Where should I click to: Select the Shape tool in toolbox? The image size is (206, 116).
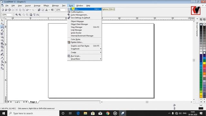click(x=2, y=24)
